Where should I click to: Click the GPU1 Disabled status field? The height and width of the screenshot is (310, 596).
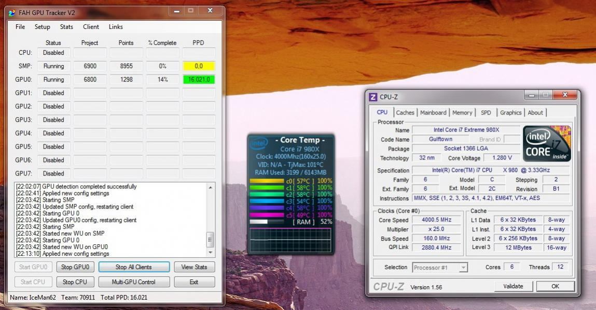(53, 93)
